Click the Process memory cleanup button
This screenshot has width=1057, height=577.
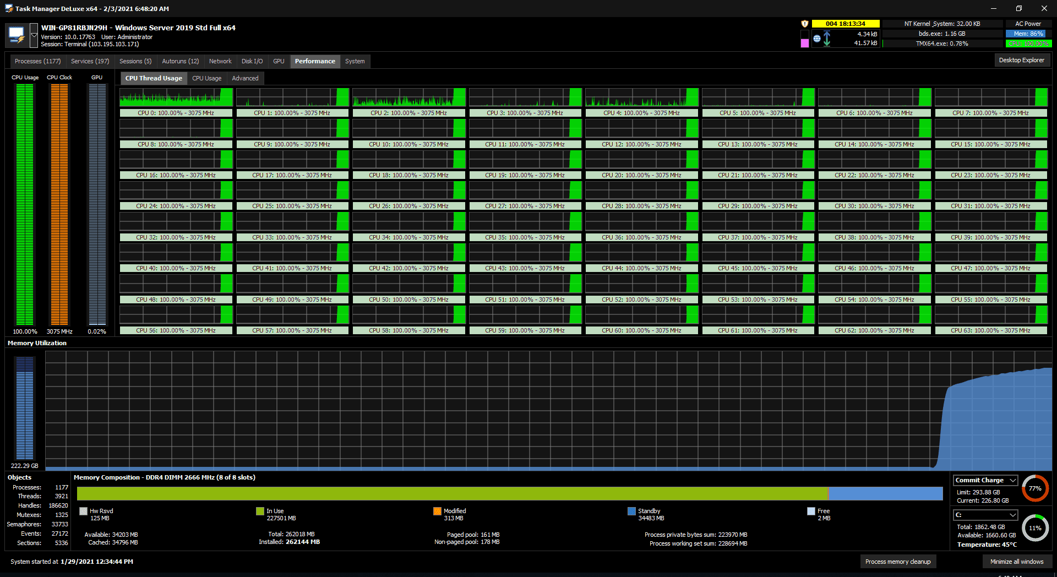[x=898, y=562]
